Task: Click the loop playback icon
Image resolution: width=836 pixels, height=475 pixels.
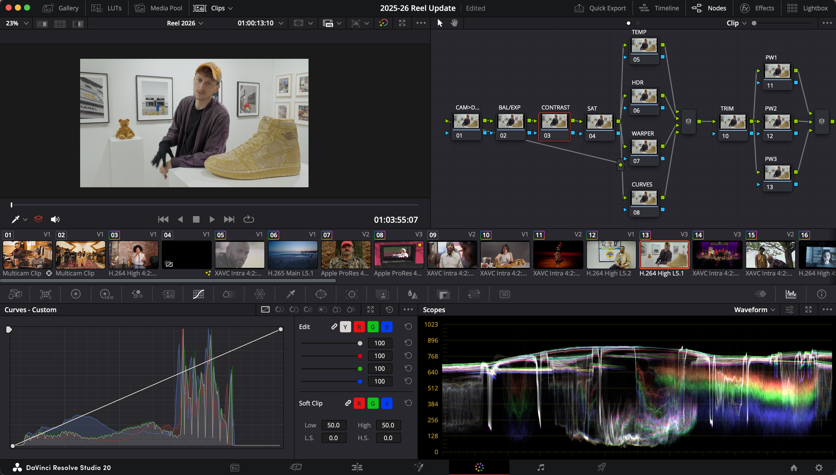Action: click(x=248, y=219)
